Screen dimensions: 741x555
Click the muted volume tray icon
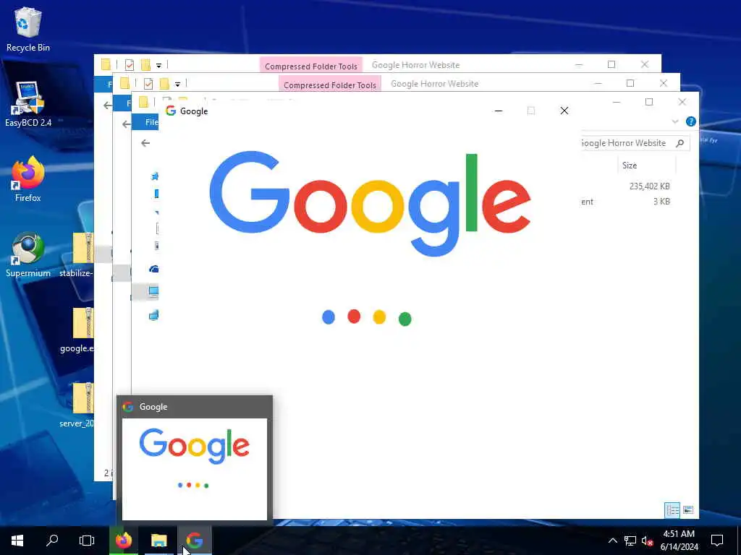647,541
